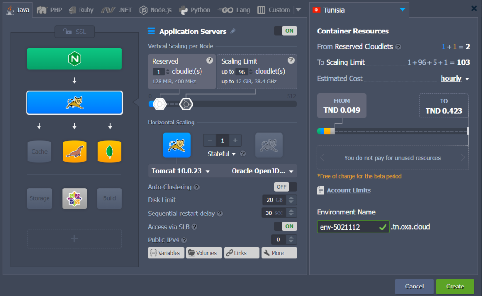The height and width of the screenshot is (296, 482).
Task: Decrease node count with minus button
Action: coord(209,140)
